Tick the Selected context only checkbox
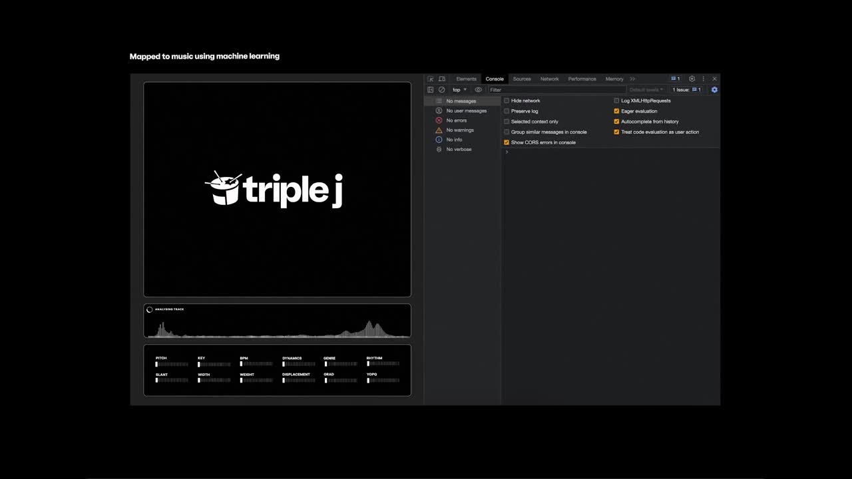The width and height of the screenshot is (852, 479). [507, 122]
